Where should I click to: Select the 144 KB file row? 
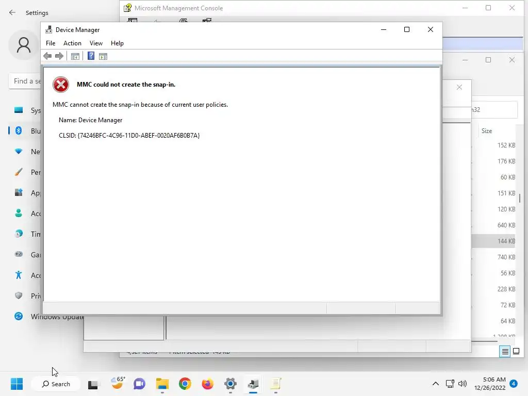493,241
